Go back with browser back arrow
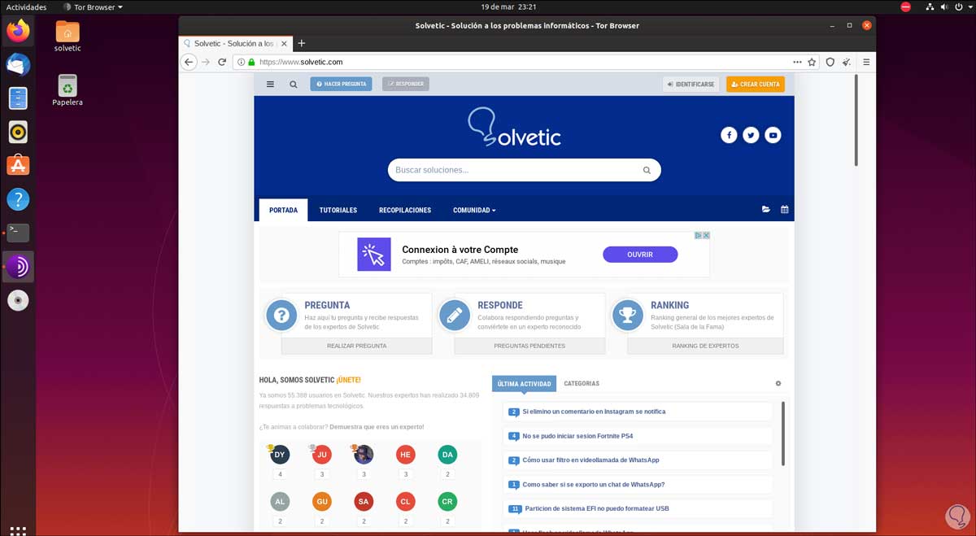Image resolution: width=976 pixels, height=536 pixels. coord(189,62)
